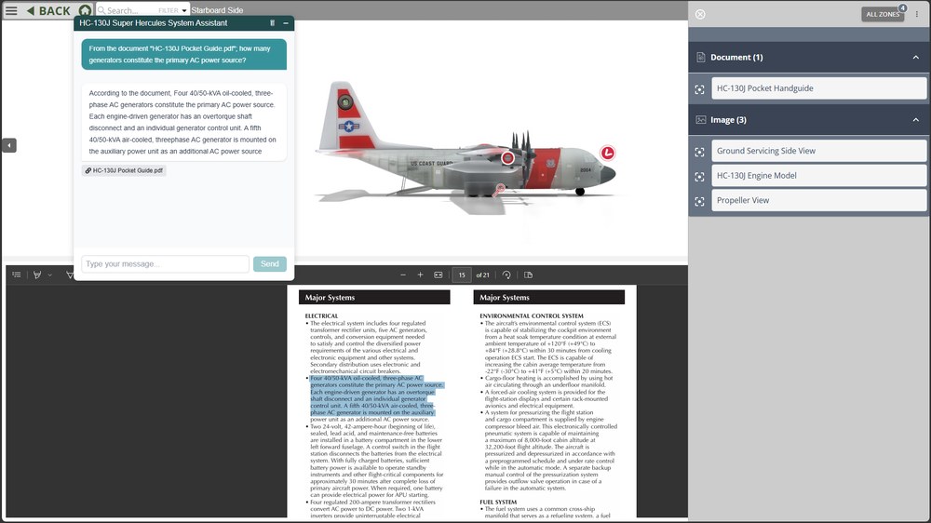Open HC-130J Engine Model item
Image resolution: width=931 pixels, height=523 pixels.
[818, 176]
